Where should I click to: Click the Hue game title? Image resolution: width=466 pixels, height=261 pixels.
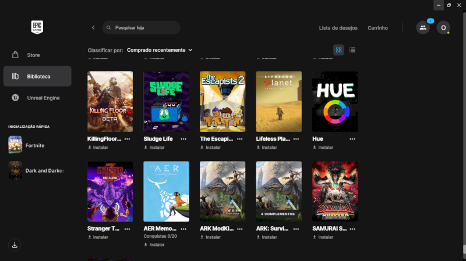317,139
